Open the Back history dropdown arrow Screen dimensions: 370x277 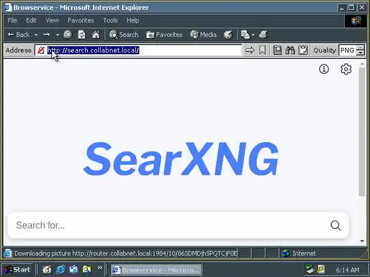36,35
